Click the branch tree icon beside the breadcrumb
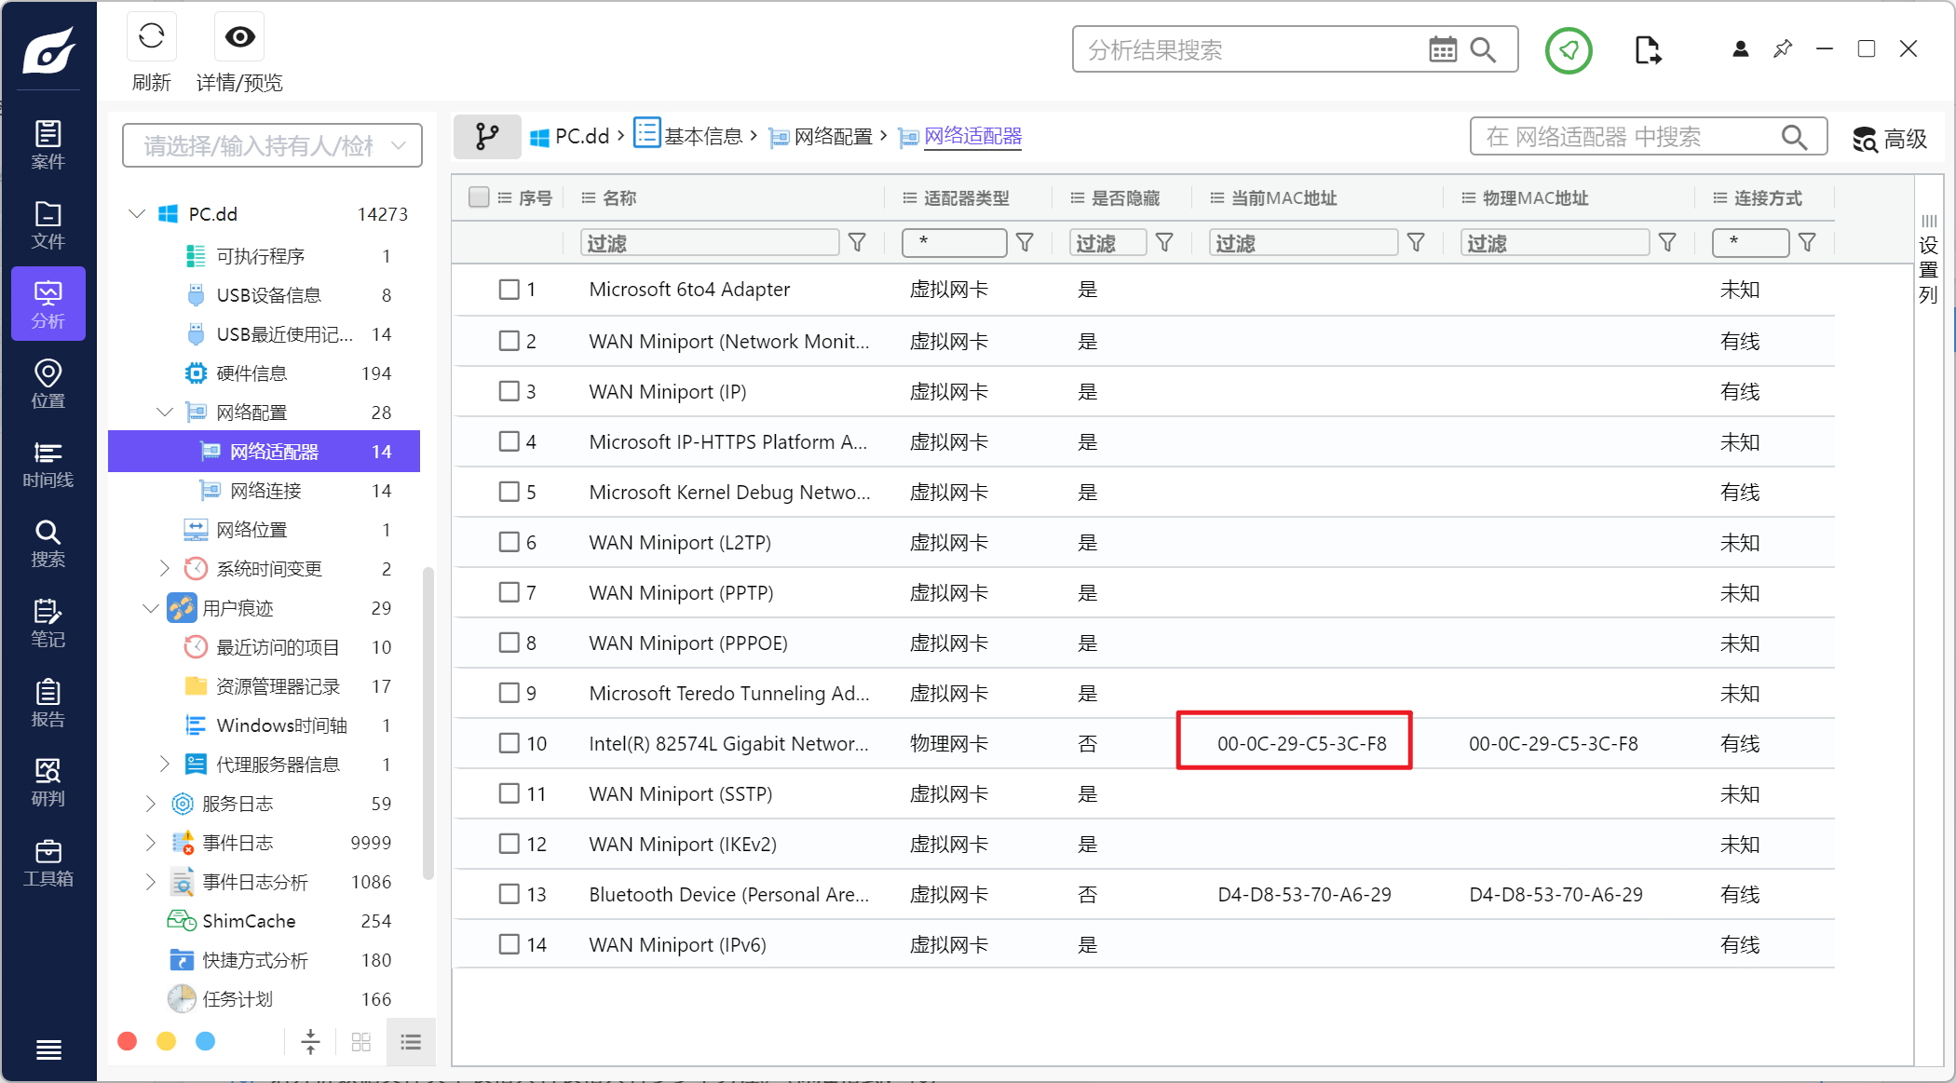This screenshot has height=1083, width=1956. click(486, 137)
